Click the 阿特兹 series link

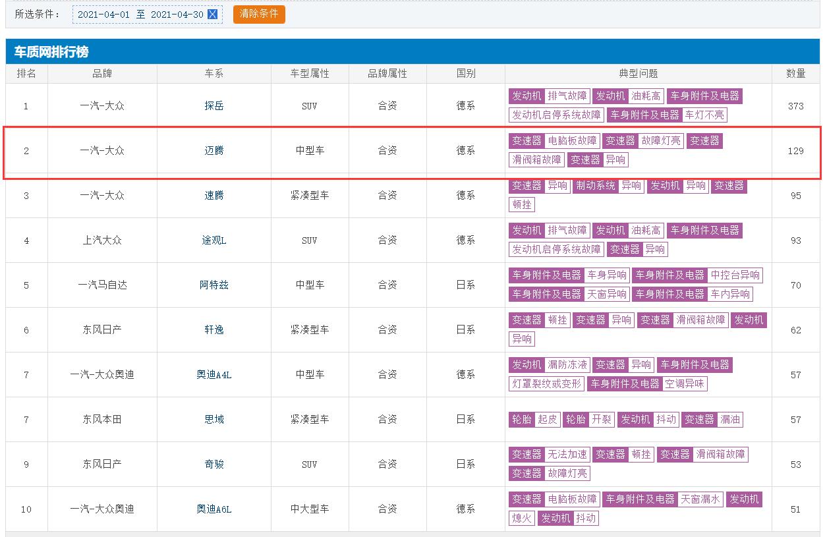click(213, 285)
